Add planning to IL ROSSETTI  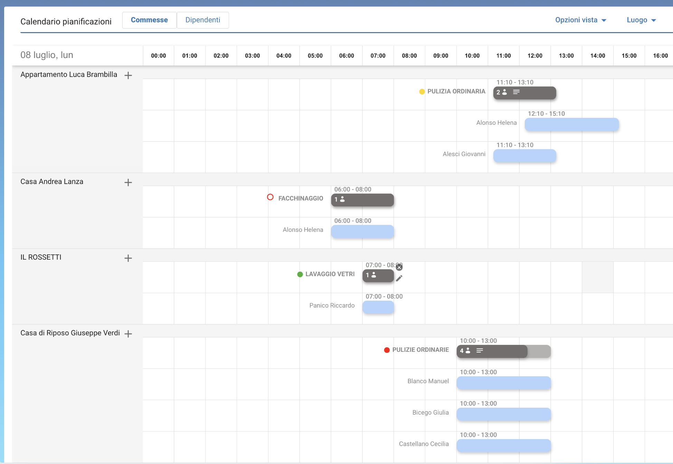(x=128, y=258)
